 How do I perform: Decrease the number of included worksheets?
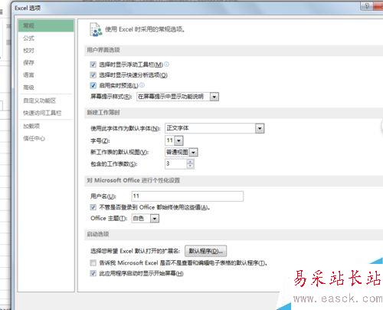tap(190, 167)
